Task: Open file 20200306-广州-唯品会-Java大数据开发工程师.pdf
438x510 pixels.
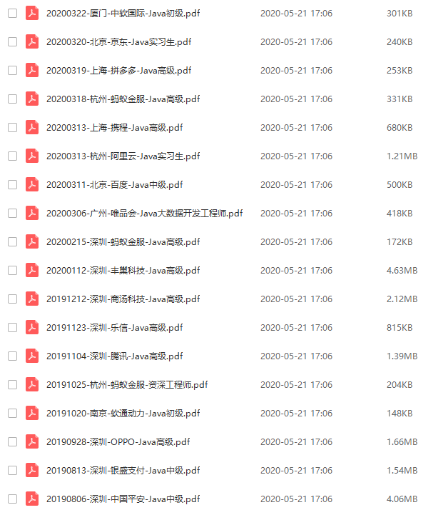Action: point(144,214)
